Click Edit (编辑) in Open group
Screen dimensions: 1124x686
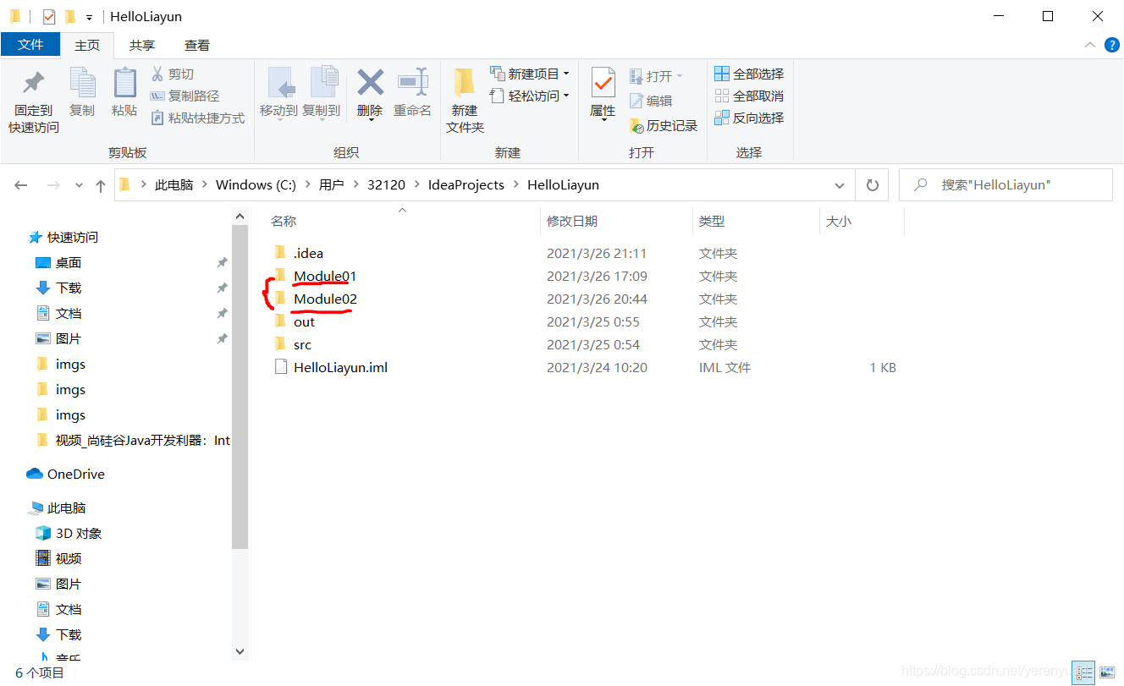click(x=651, y=101)
